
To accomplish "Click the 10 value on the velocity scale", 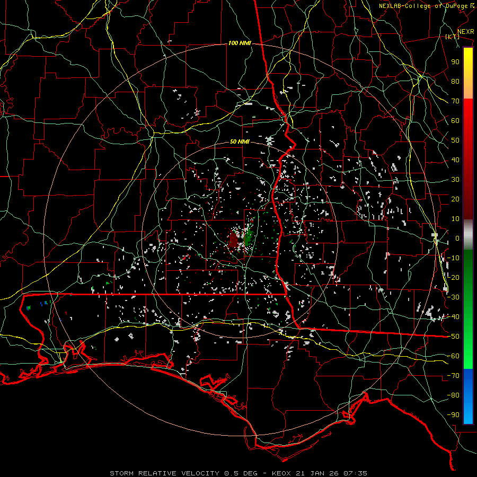I will [x=455, y=219].
